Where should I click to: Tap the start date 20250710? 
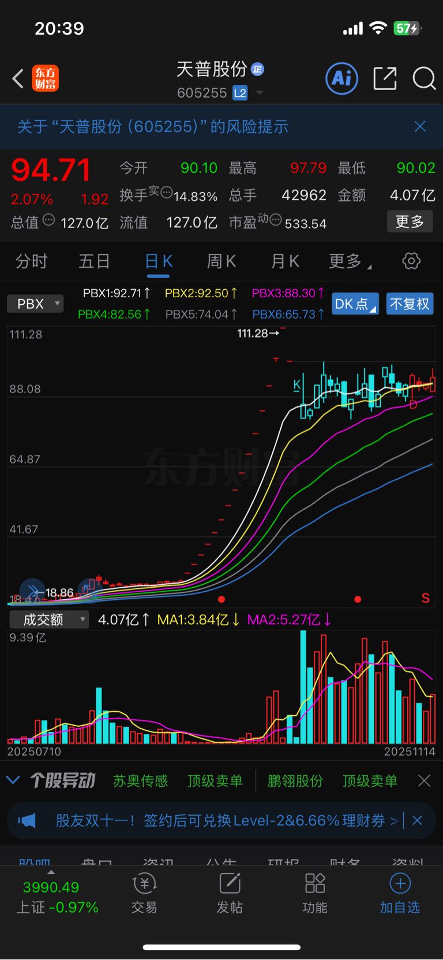[x=34, y=752]
